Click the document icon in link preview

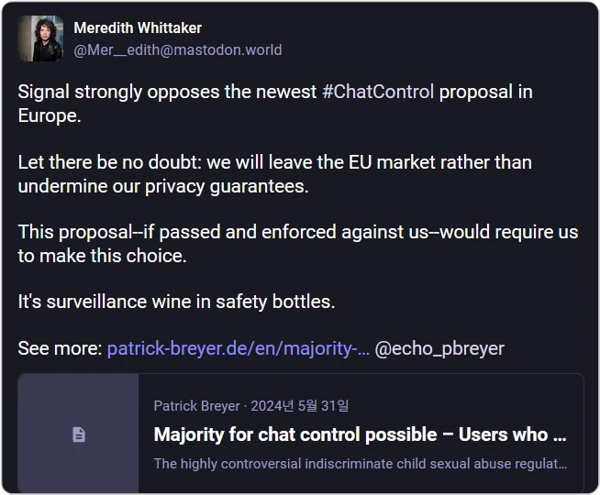(79, 434)
